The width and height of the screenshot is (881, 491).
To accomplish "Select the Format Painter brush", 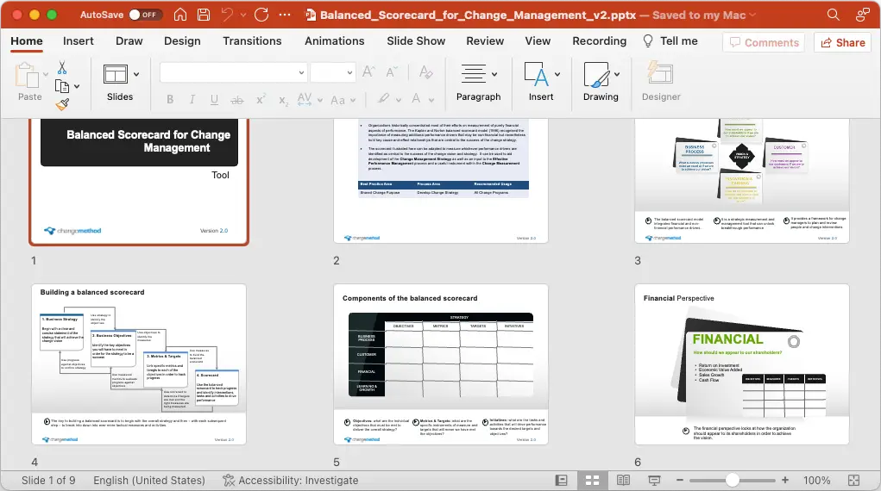I will pos(62,104).
